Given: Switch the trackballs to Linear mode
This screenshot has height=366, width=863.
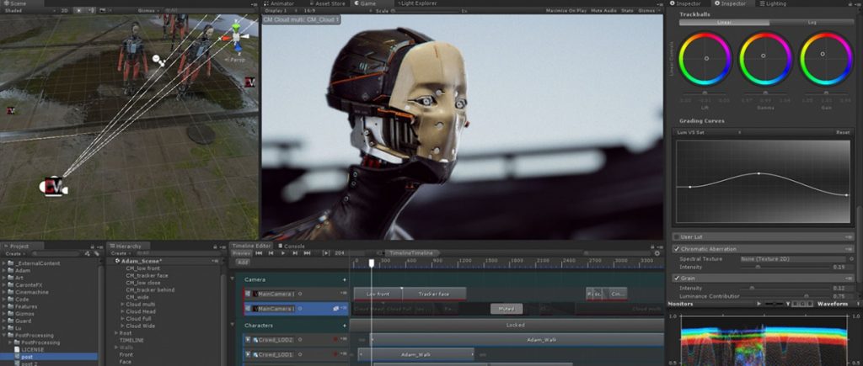Looking at the screenshot, I should (724, 23).
